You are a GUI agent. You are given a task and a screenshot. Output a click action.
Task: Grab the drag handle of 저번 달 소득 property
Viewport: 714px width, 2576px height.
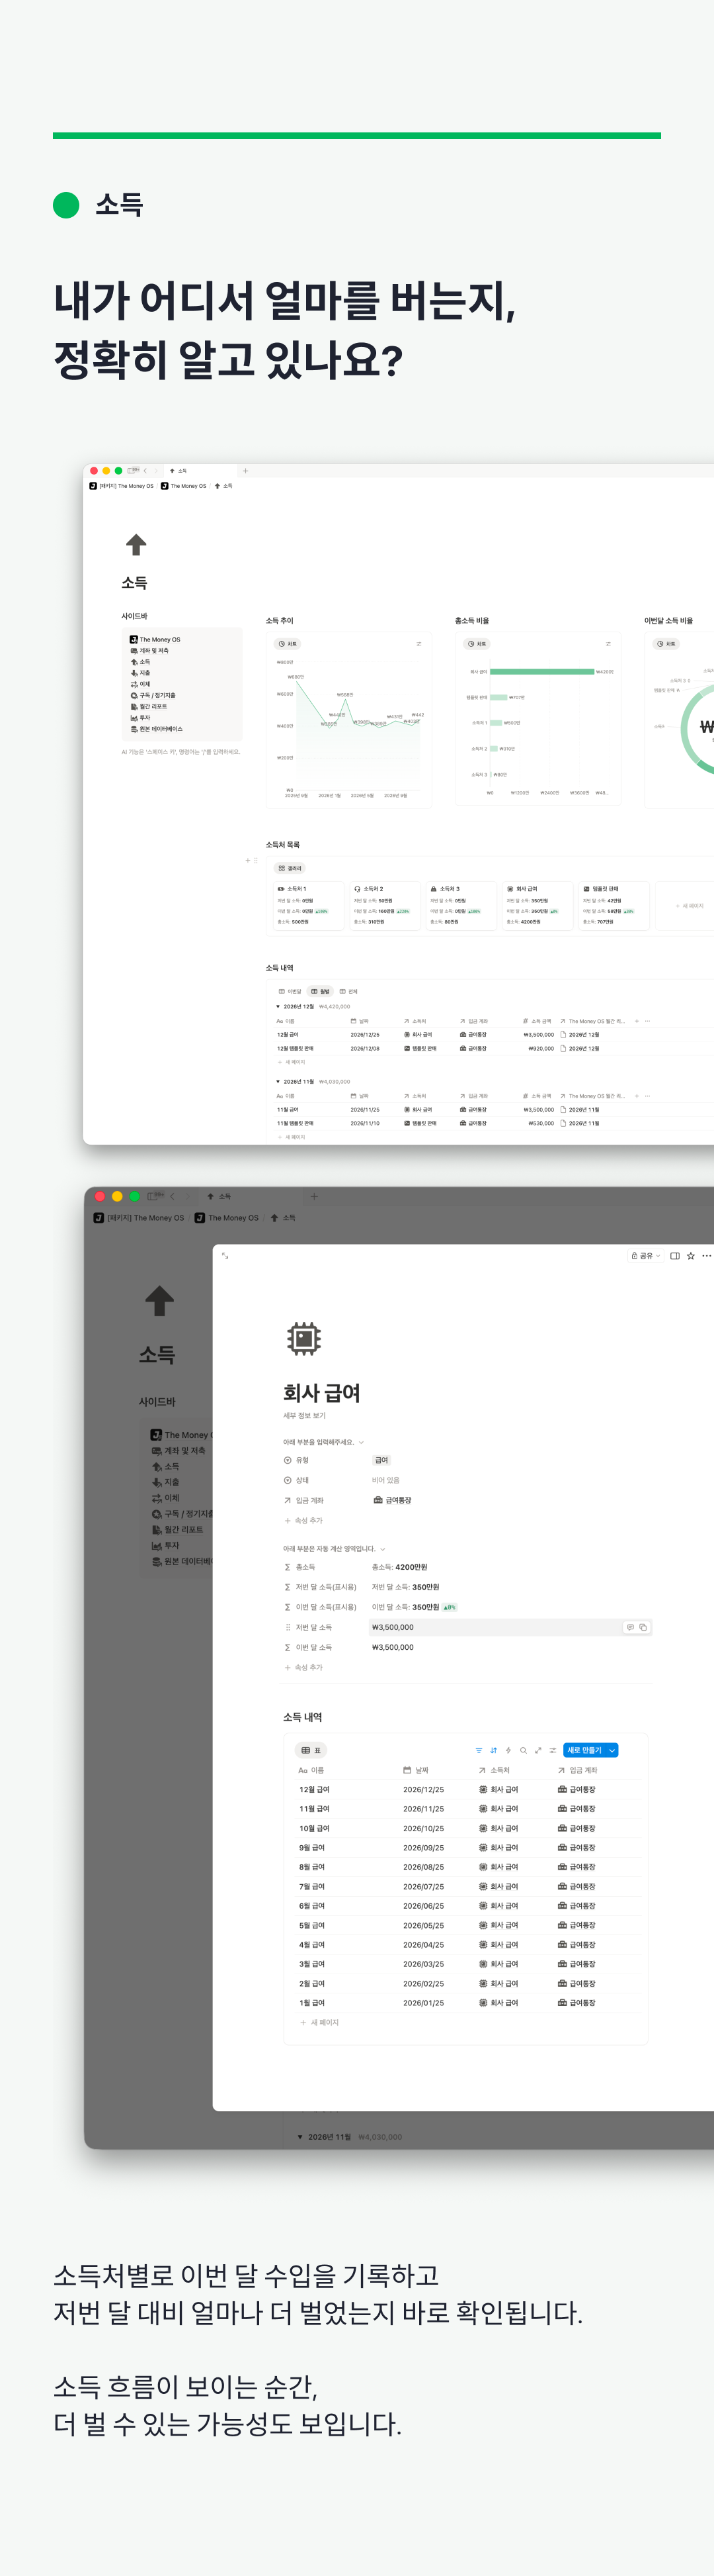tap(288, 1627)
